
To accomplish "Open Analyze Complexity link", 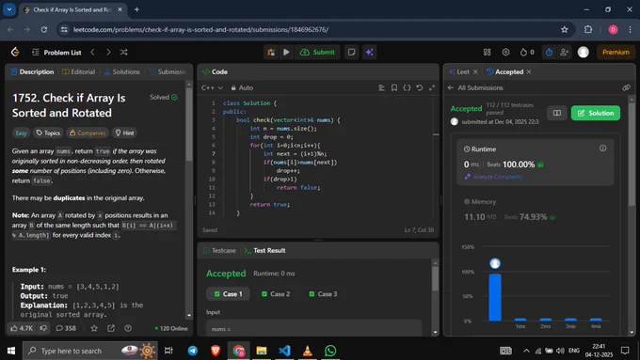I will (x=493, y=177).
